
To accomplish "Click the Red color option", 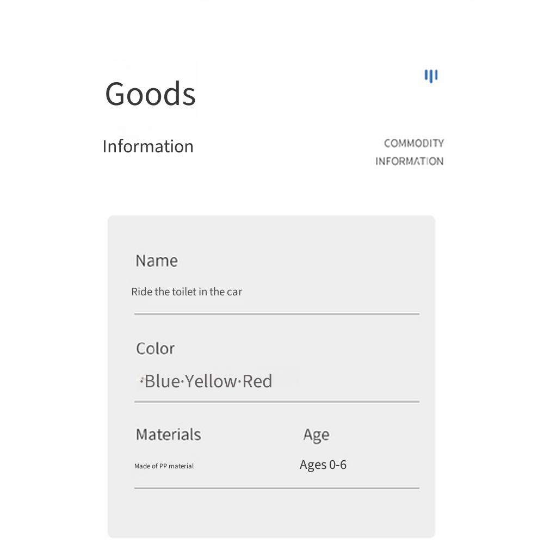I will (257, 381).
